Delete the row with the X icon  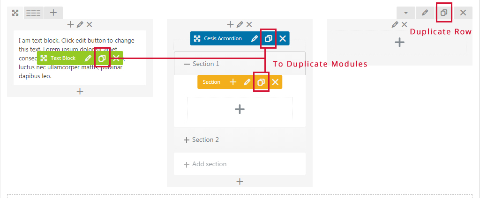tap(463, 13)
